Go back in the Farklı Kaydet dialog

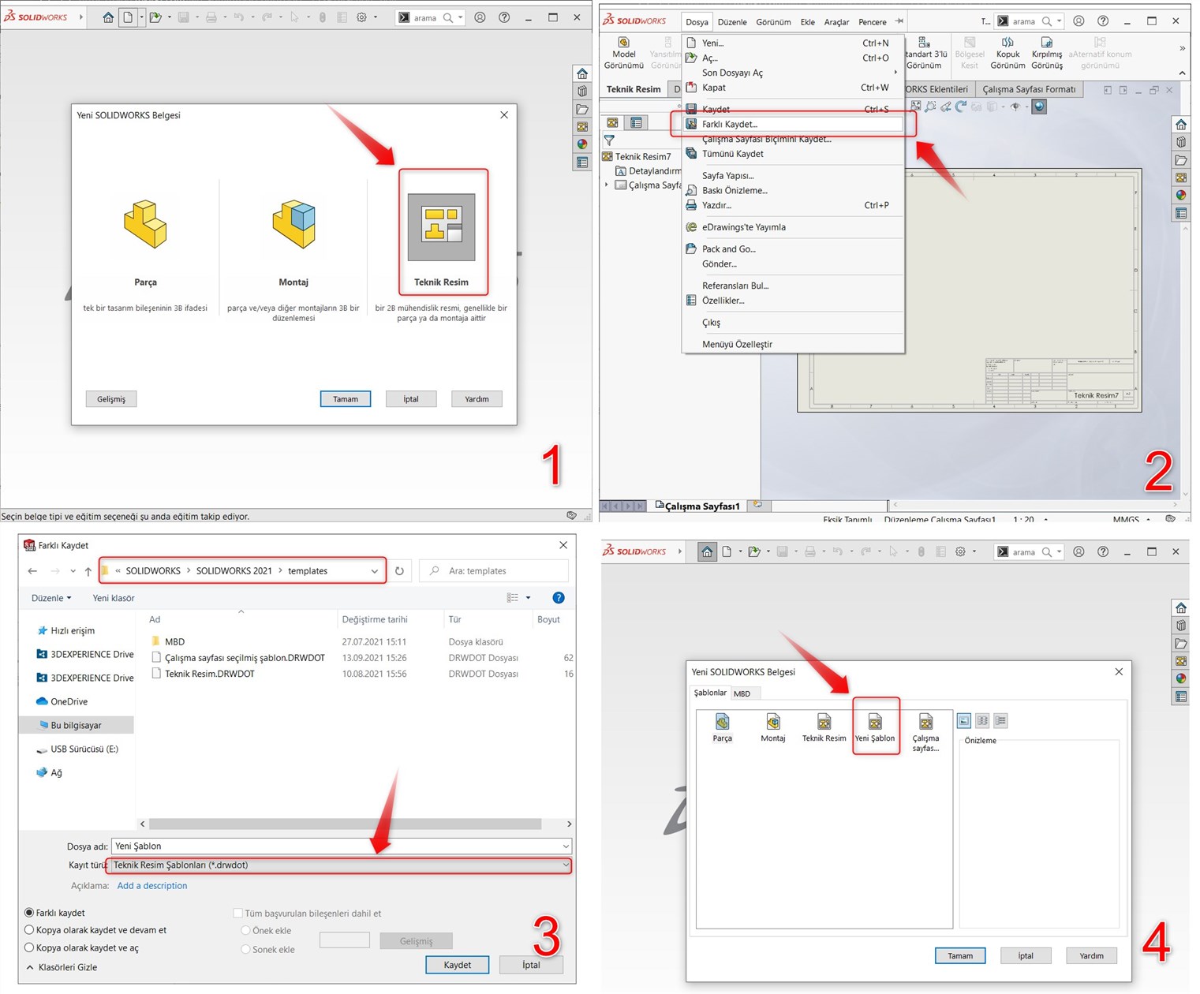point(32,571)
